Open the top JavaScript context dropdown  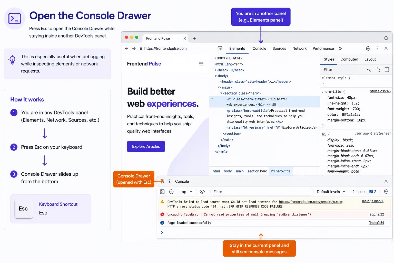coord(186,192)
